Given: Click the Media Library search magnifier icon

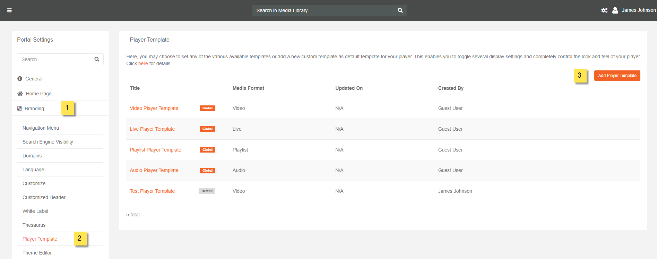Looking at the screenshot, I should [400, 10].
